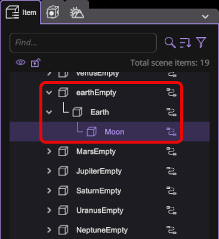Open the camera cube tab
The image size is (219, 239).
[53, 13]
